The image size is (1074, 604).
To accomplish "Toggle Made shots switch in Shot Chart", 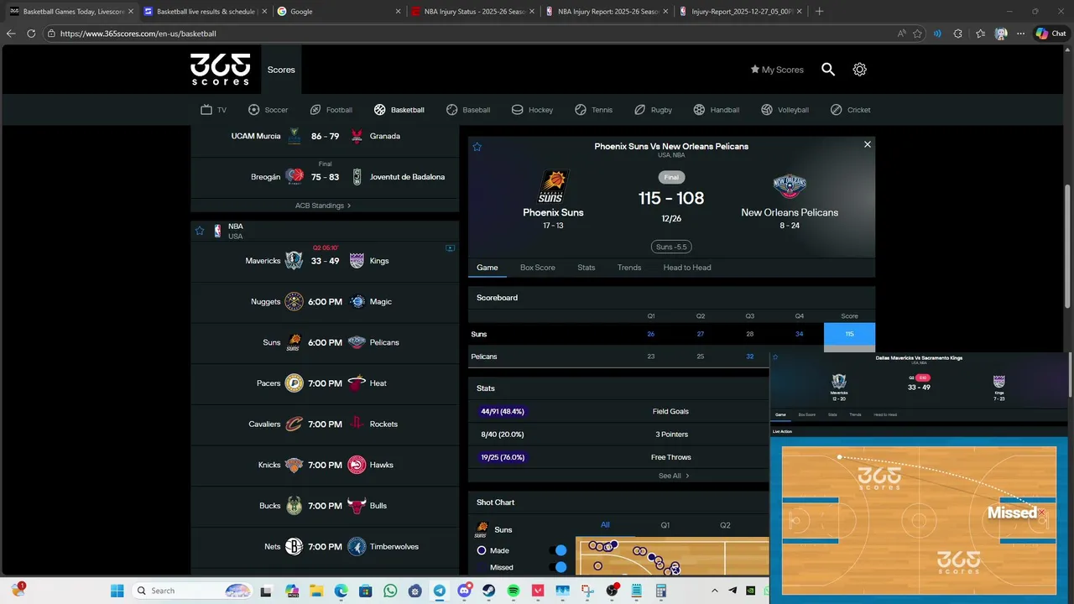I will click(x=557, y=550).
